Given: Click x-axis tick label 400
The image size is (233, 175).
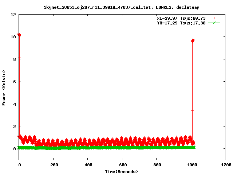Looking at the screenshot, I should [x=88, y=165].
